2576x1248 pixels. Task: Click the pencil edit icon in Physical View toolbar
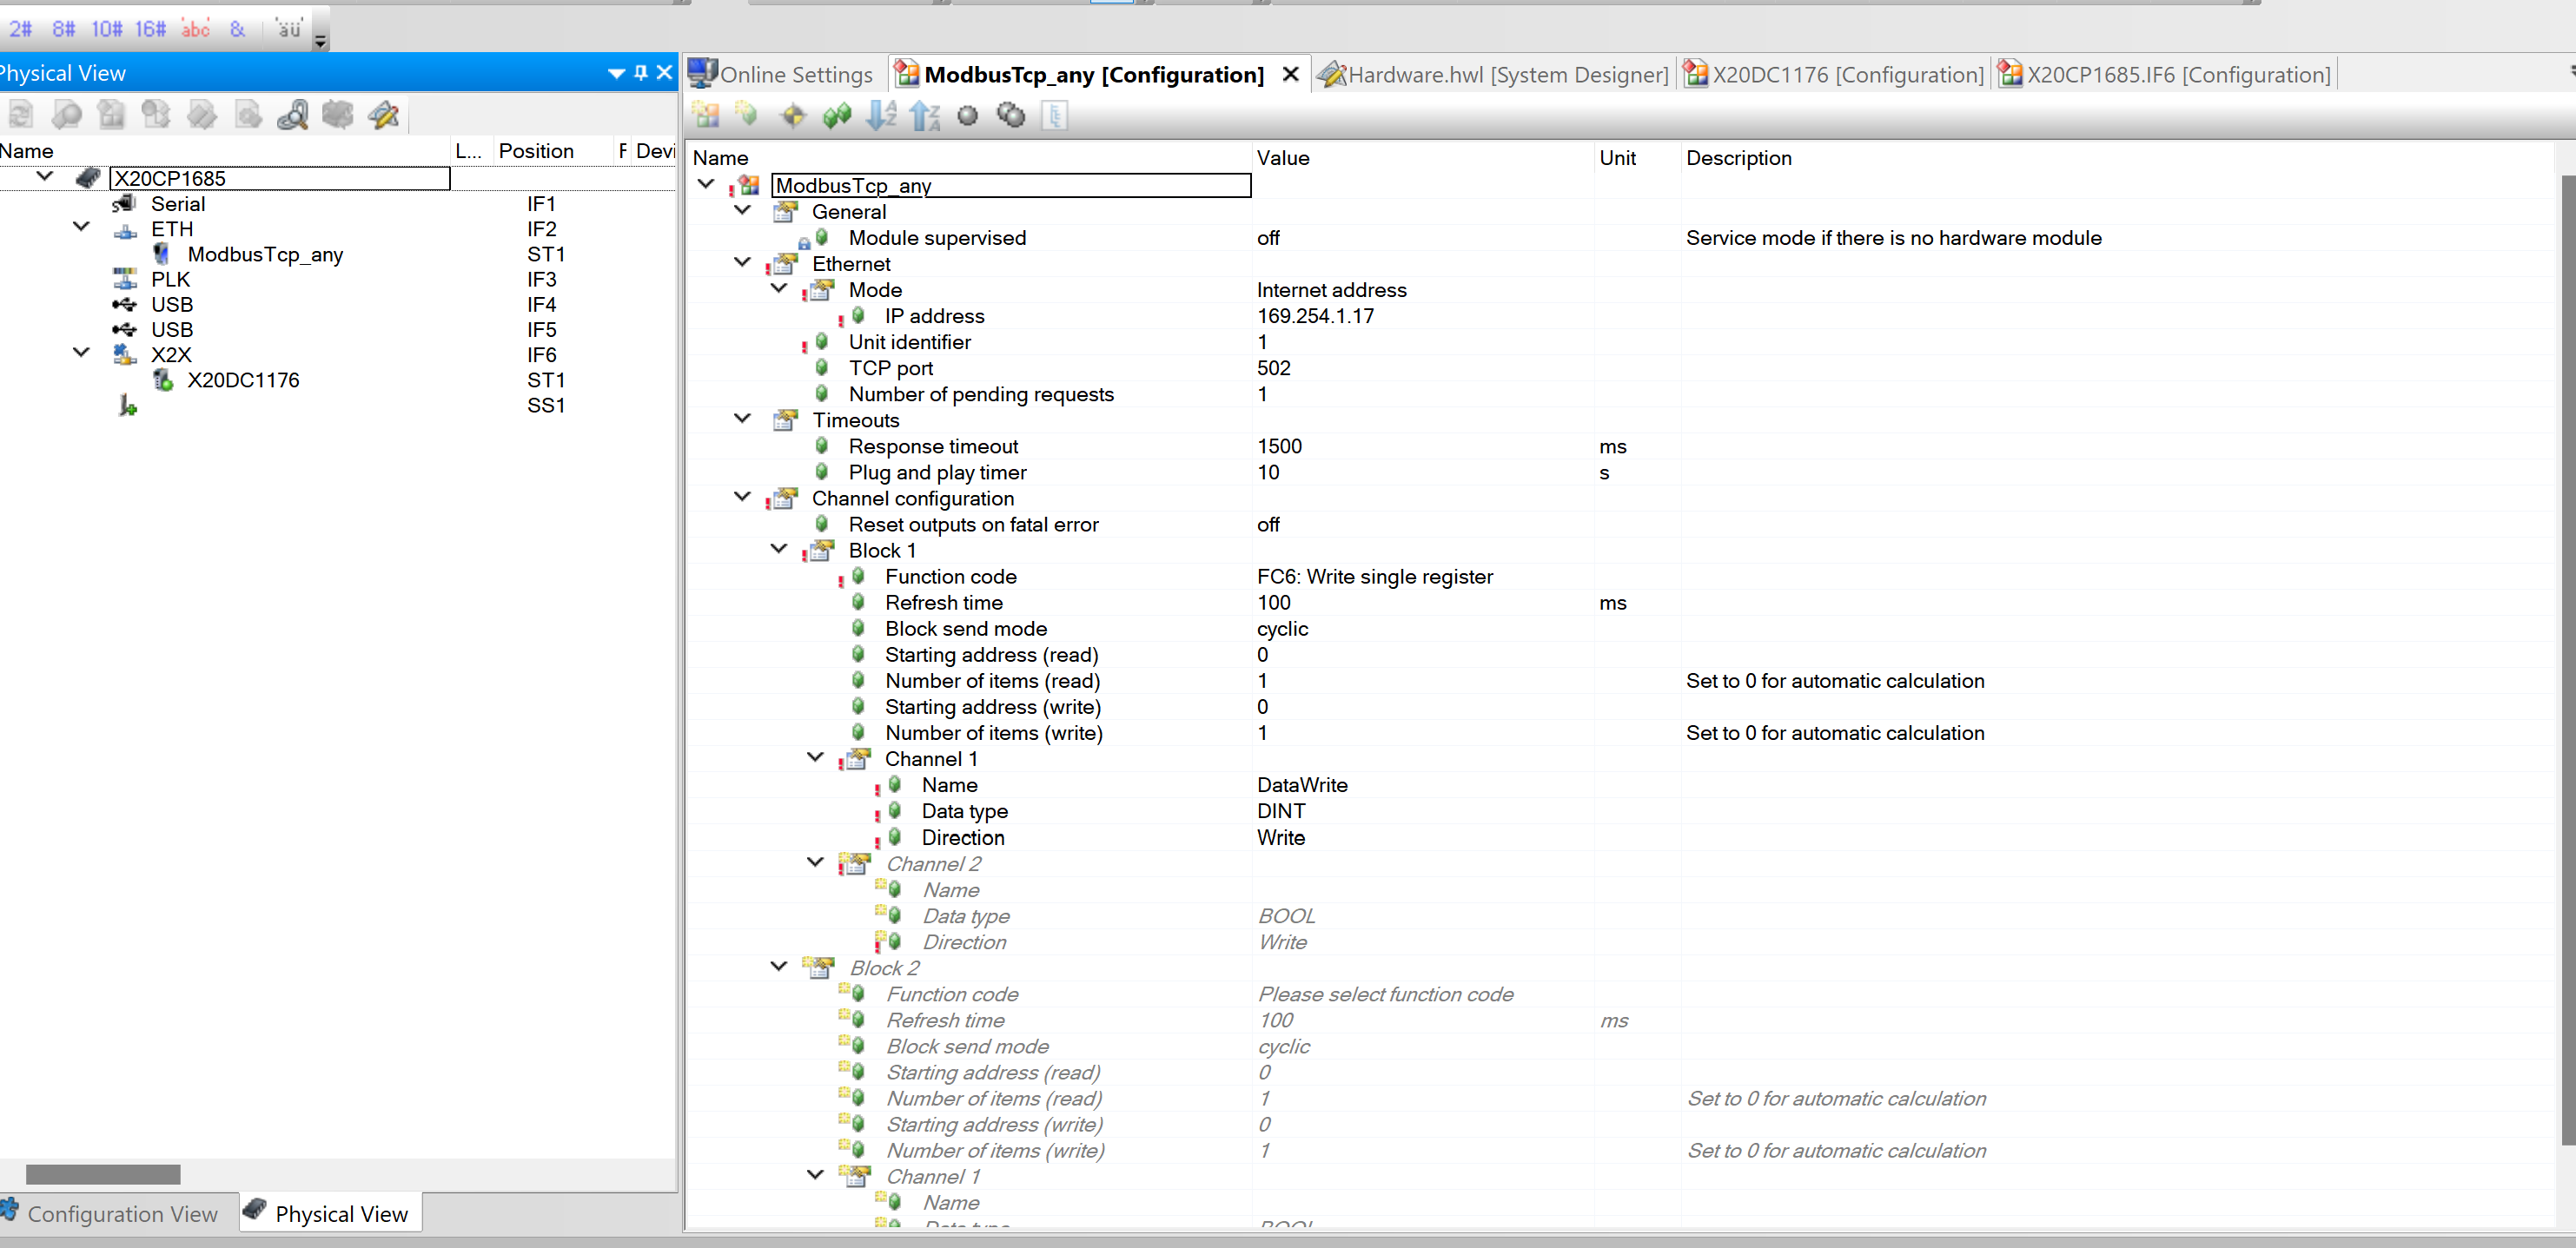tap(383, 115)
